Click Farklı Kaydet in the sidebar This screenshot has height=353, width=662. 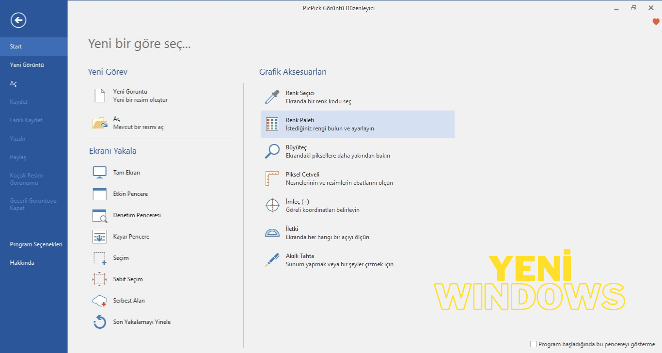[34, 120]
